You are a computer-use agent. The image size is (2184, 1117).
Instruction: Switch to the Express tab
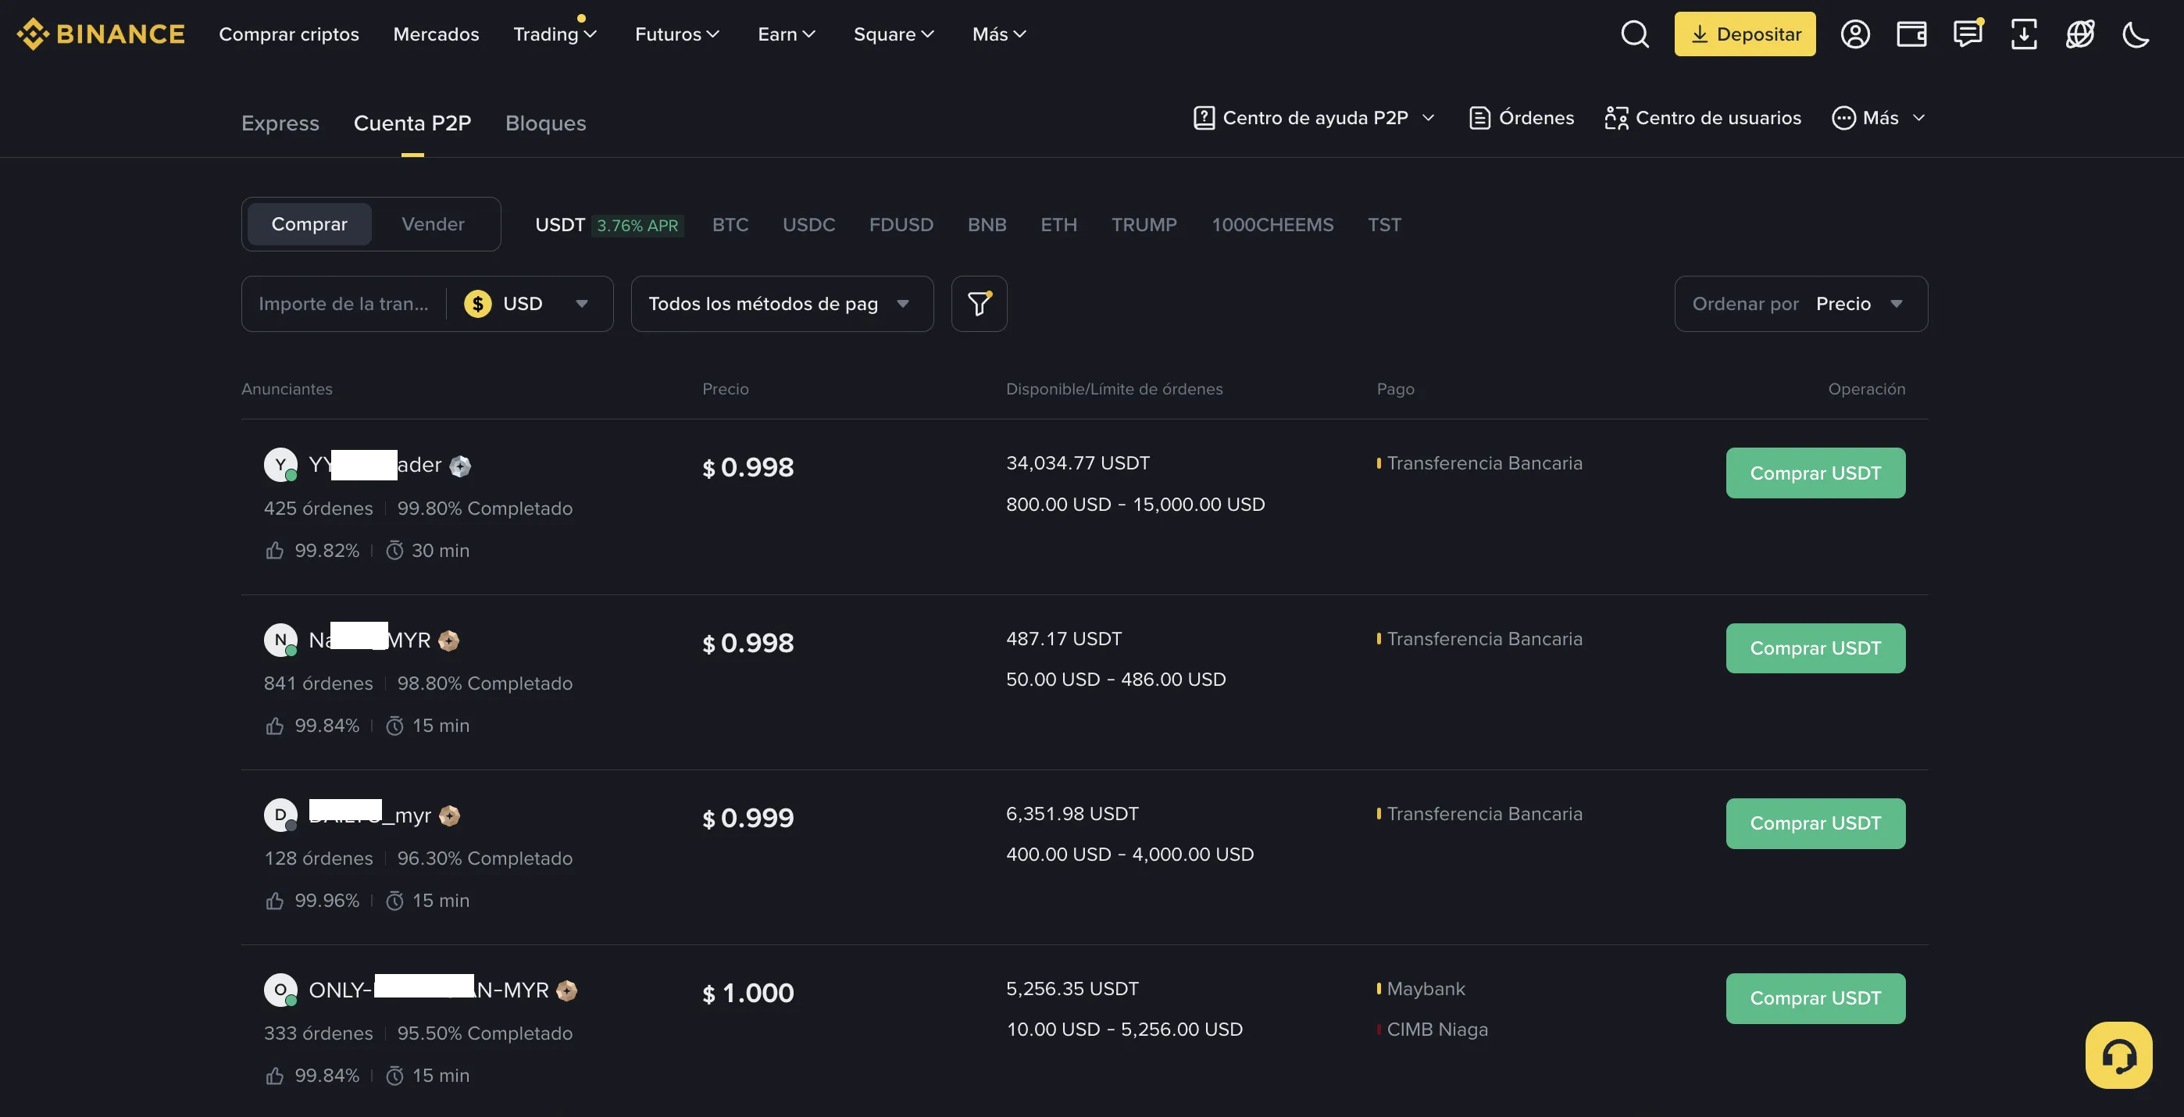[x=280, y=123]
